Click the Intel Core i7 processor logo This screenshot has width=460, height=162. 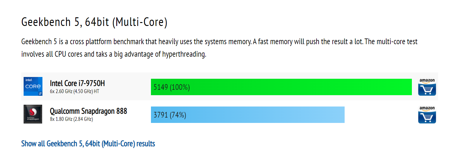pos(33,87)
